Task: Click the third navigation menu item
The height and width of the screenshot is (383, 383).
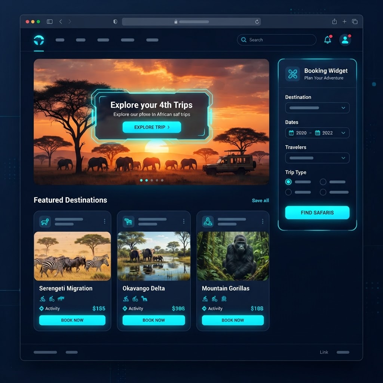Action: pos(103,40)
